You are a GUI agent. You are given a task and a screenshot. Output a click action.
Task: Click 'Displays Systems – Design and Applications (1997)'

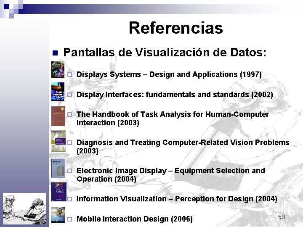pos(169,74)
